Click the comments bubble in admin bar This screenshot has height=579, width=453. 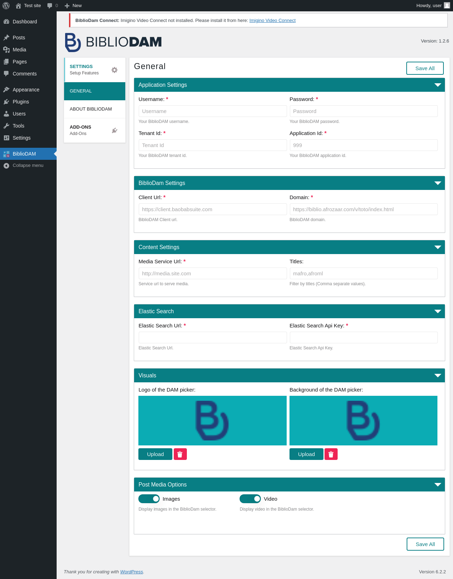50,6
